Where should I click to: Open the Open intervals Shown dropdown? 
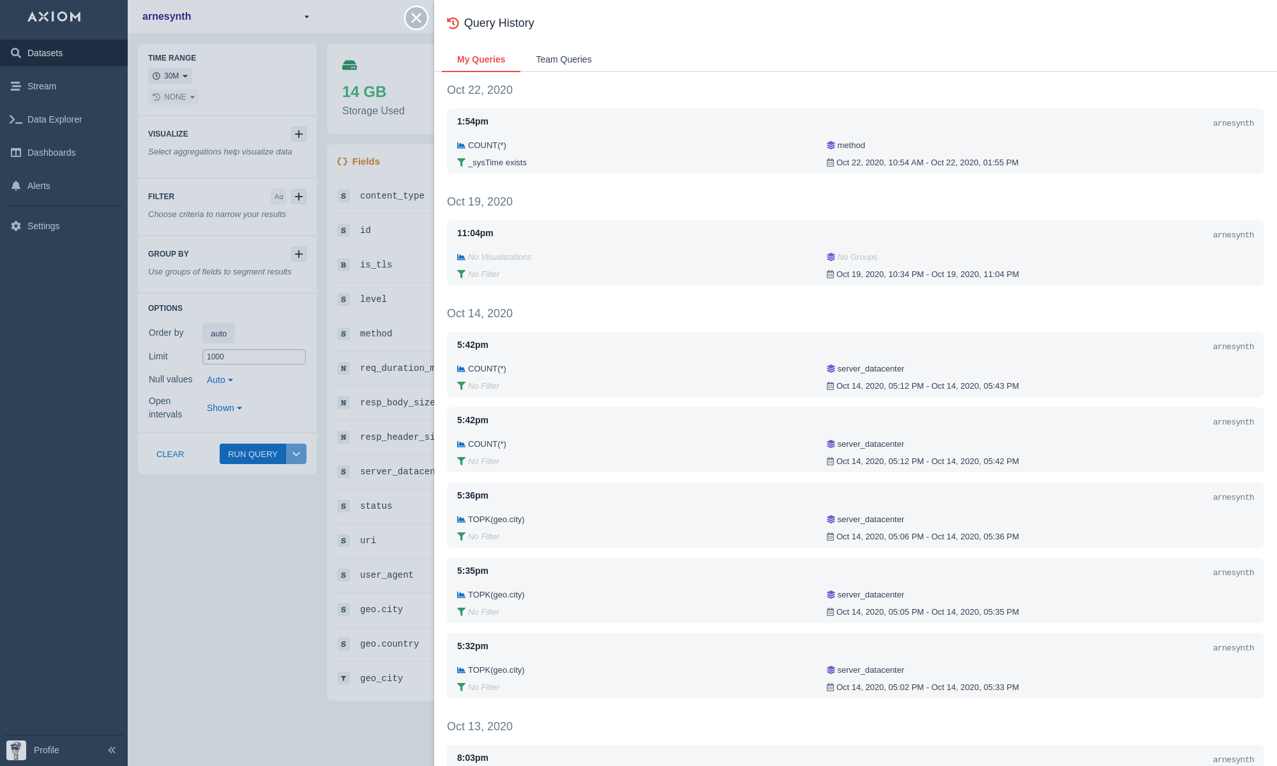(x=224, y=408)
